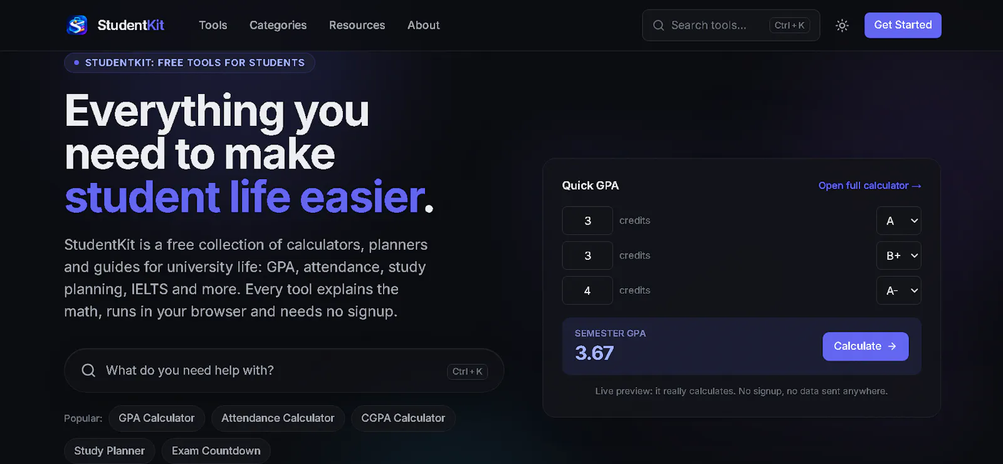The height and width of the screenshot is (464, 1003).
Task: Open the Categories menu
Action: pos(278,25)
